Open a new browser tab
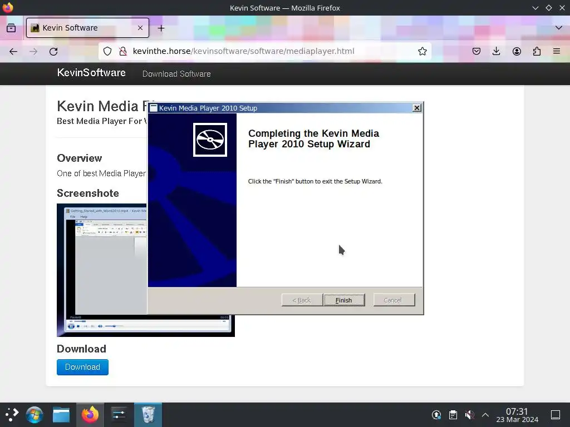This screenshot has width=570, height=427. (x=161, y=28)
